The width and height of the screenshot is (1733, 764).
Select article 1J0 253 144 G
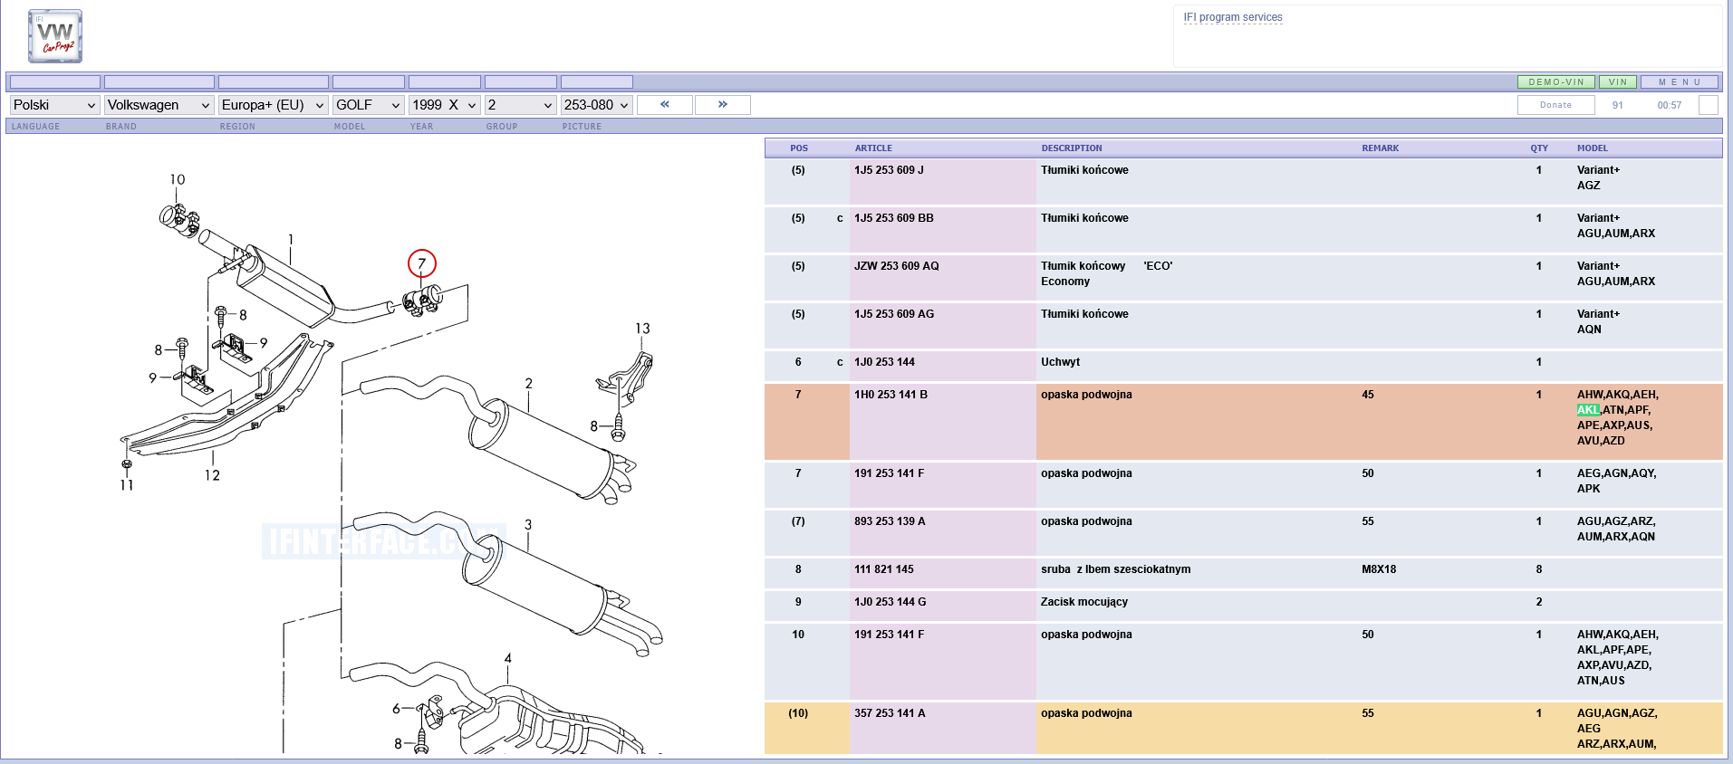click(891, 602)
